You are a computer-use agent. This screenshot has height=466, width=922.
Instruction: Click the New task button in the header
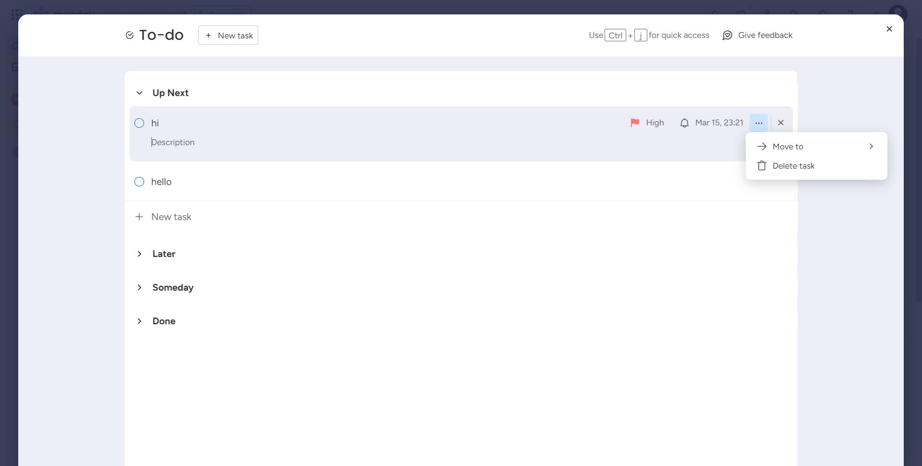(x=228, y=35)
